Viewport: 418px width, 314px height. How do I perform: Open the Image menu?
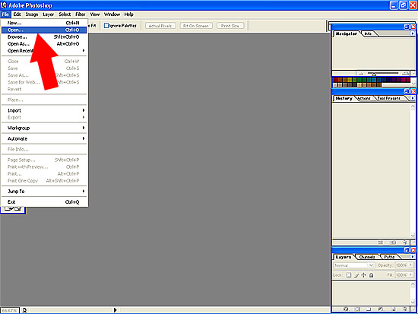(32, 14)
